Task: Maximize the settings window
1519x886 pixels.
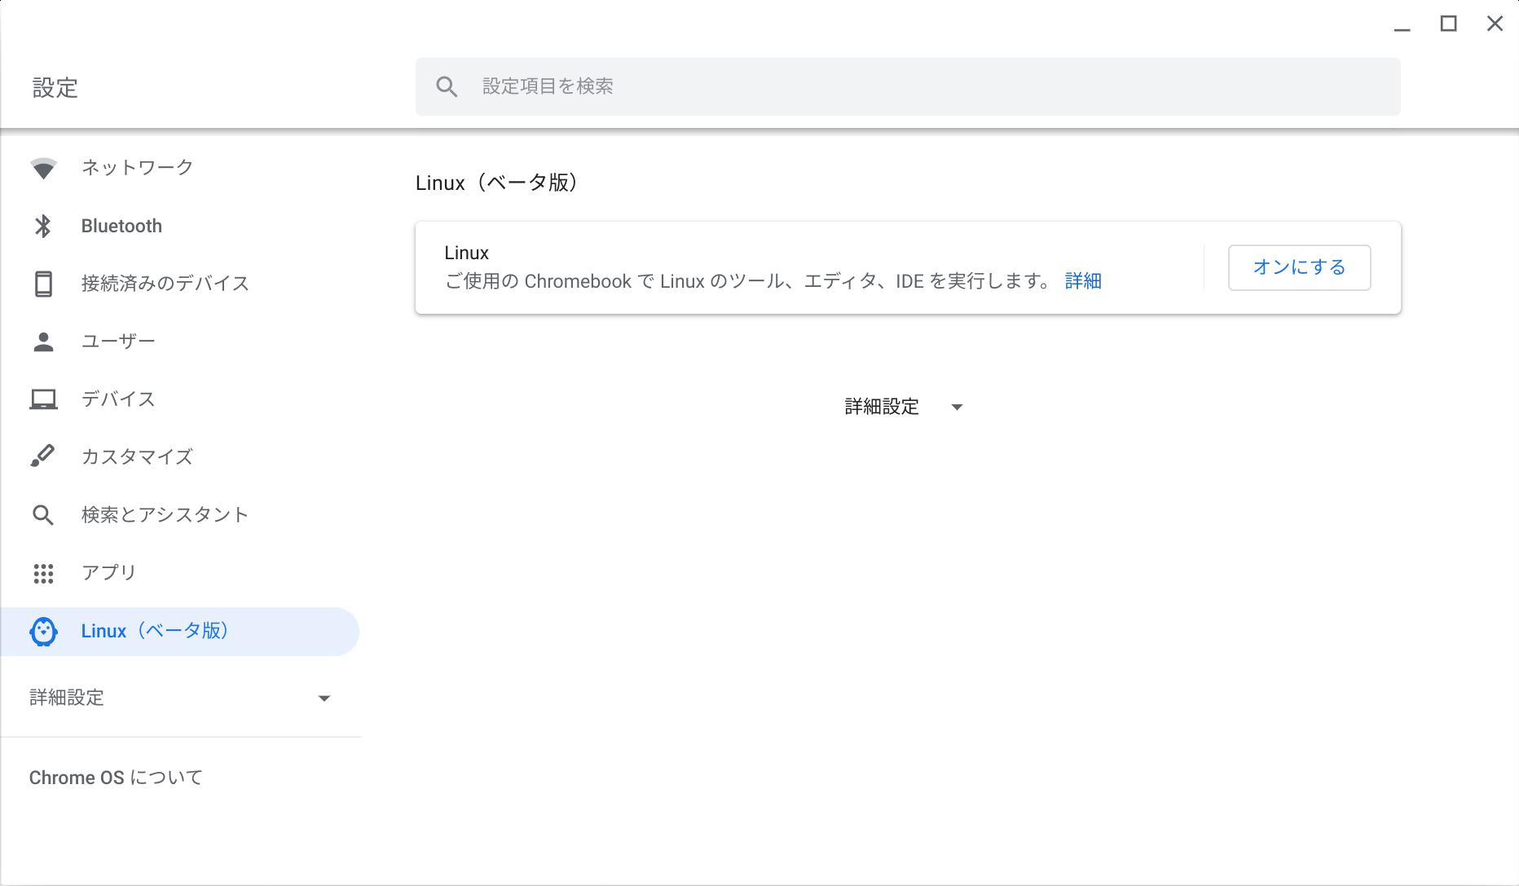Action: pos(1448,24)
